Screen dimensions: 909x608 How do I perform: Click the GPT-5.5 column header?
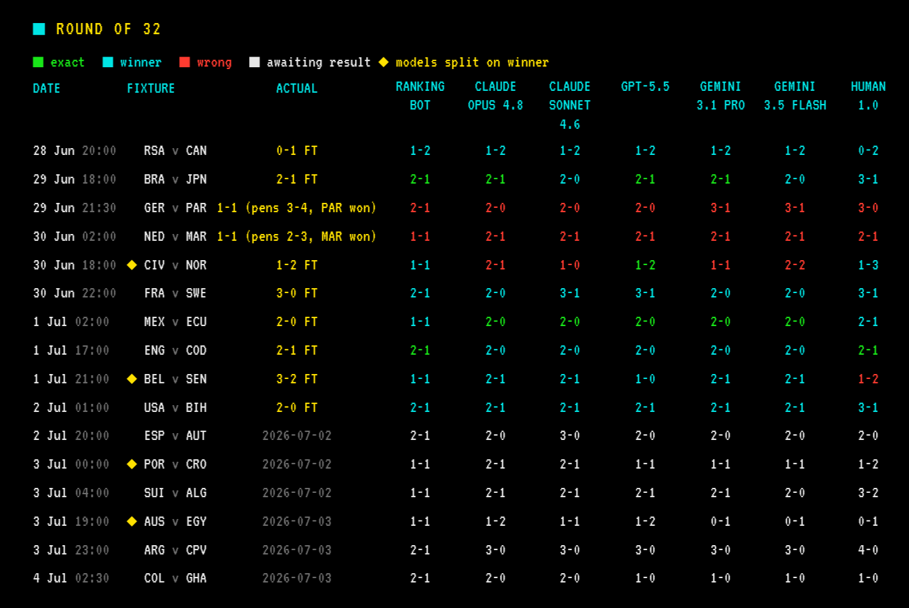tap(645, 87)
